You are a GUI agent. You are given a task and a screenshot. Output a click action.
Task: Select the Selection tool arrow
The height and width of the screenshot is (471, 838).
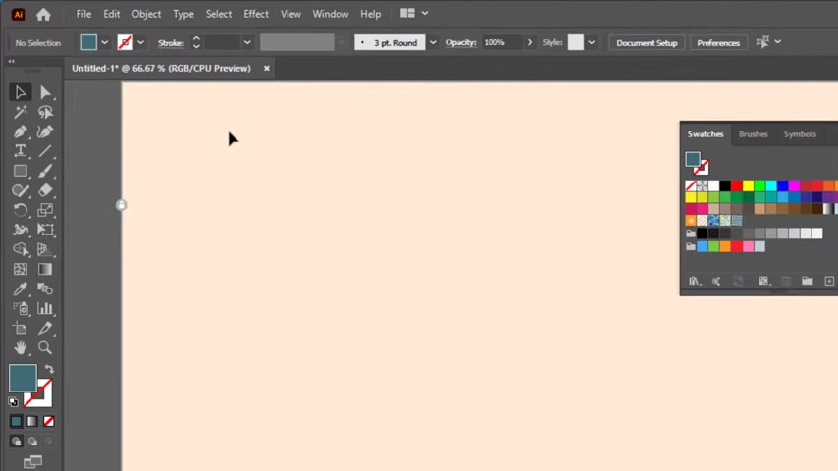point(21,92)
